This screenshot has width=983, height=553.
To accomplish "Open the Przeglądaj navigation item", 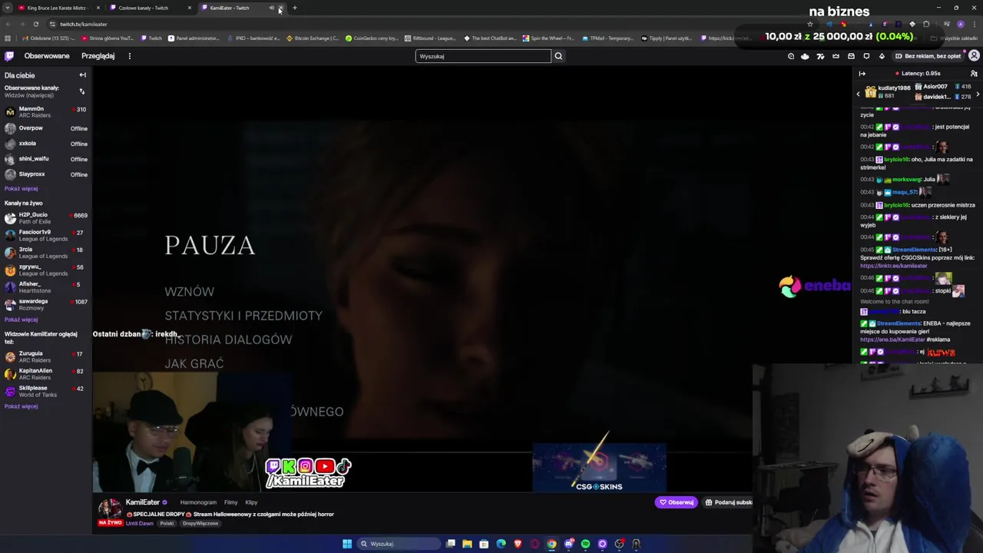I will [x=98, y=56].
